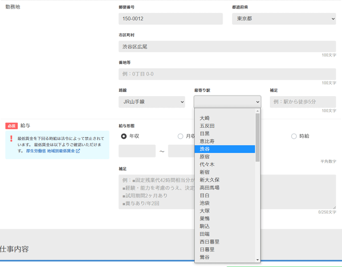342x267 pixels.
Task: Choose the 月収 salary type radio
Action: [x=180, y=136]
